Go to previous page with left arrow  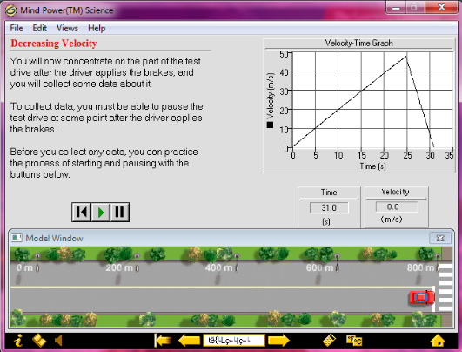pos(189,341)
